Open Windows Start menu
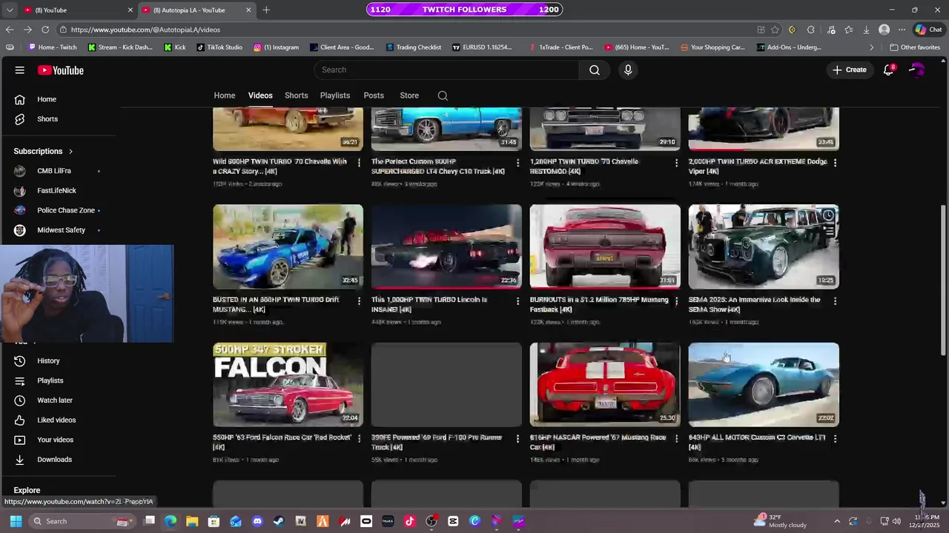Image resolution: width=949 pixels, height=533 pixels. (x=16, y=521)
